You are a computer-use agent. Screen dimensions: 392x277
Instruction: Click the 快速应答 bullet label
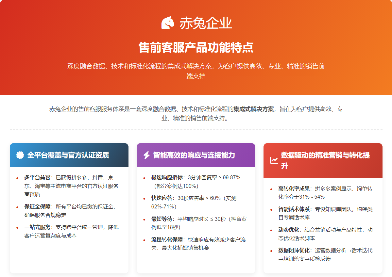[x=162, y=198]
